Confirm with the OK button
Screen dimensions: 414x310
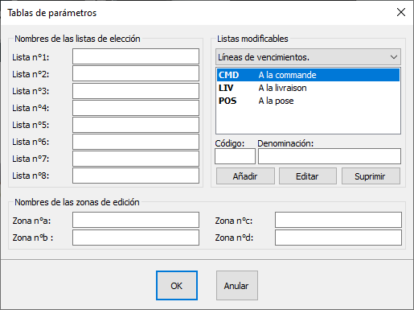tap(177, 285)
